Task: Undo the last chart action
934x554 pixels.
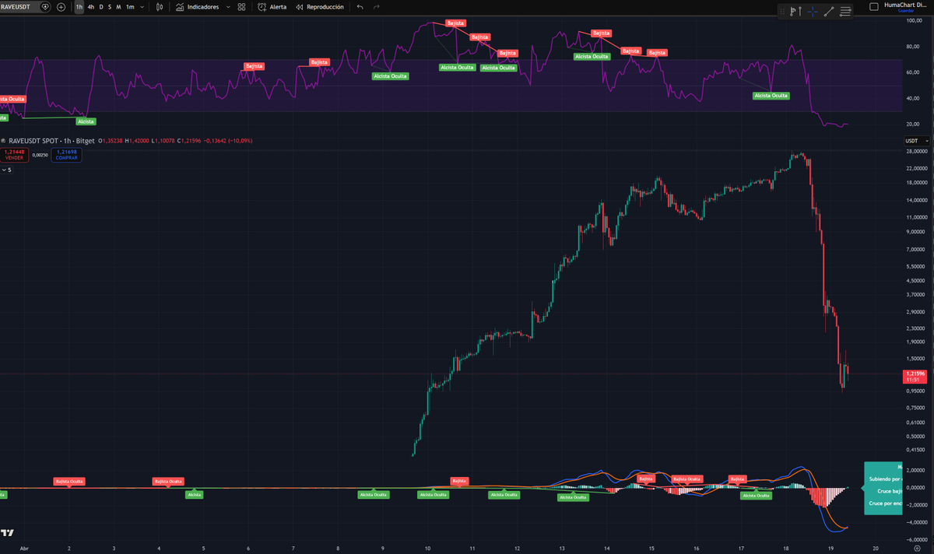Action: point(360,6)
